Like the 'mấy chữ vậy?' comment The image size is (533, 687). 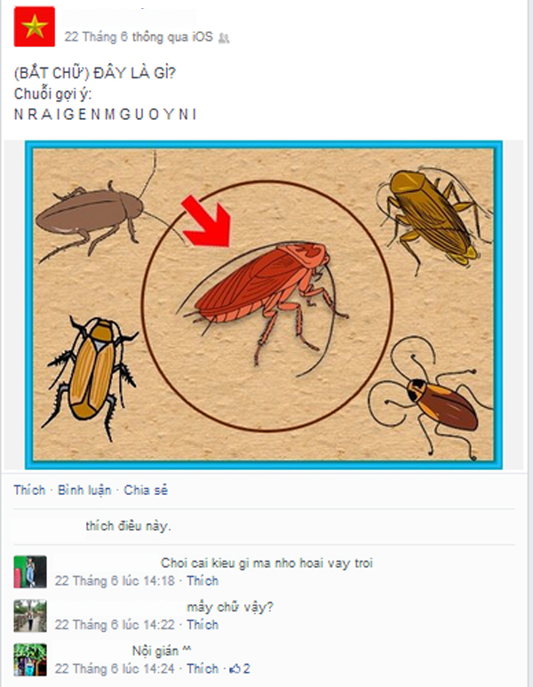coord(203,625)
